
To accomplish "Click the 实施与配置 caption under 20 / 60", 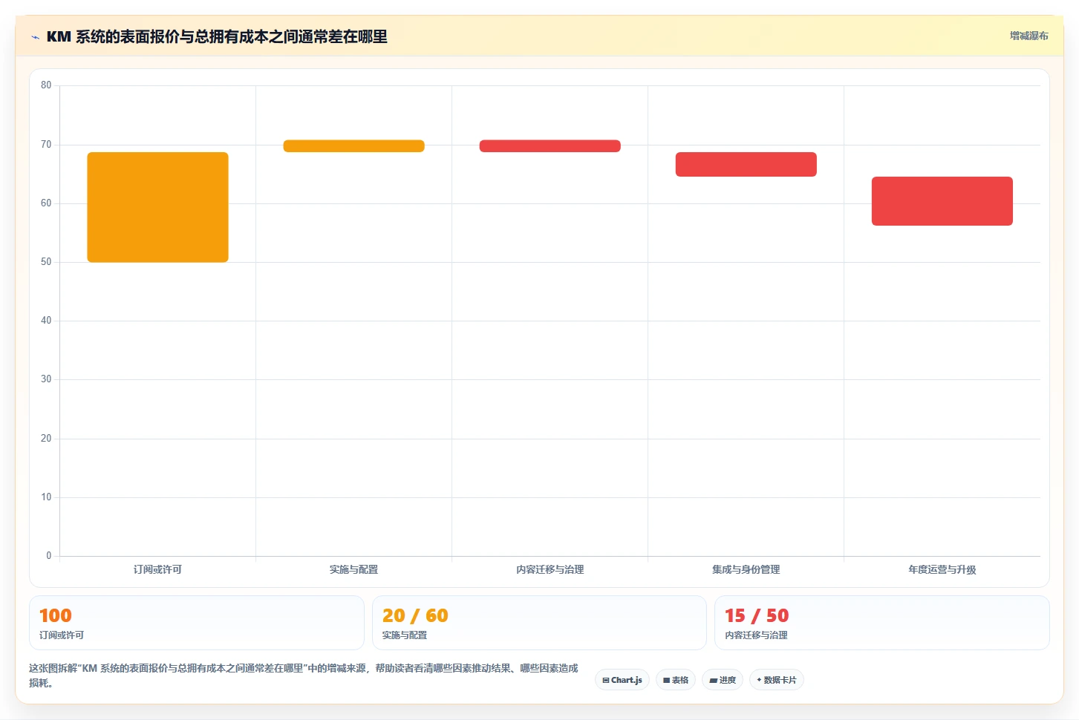I will tap(405, 635).
